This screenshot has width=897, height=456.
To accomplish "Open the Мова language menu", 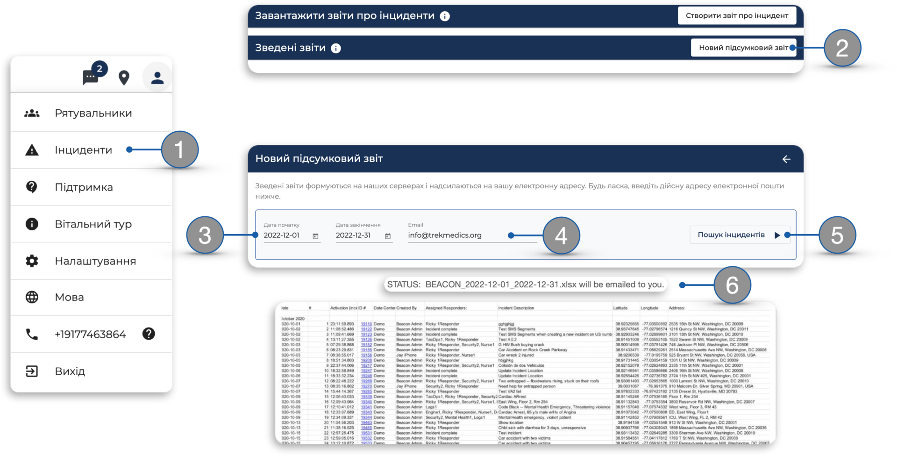I will pos(69,297).
